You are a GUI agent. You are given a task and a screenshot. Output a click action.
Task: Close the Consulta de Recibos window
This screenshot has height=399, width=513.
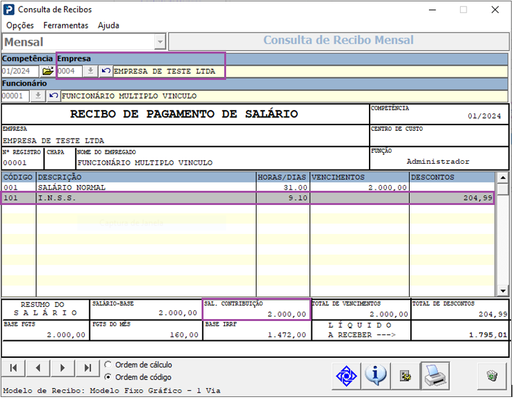click(x=495, y=10)
